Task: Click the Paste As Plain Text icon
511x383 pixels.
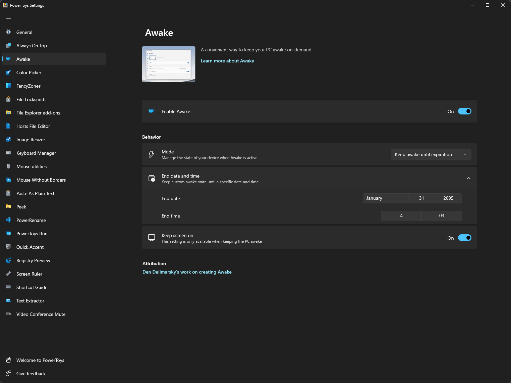Action: coord(8,193)
